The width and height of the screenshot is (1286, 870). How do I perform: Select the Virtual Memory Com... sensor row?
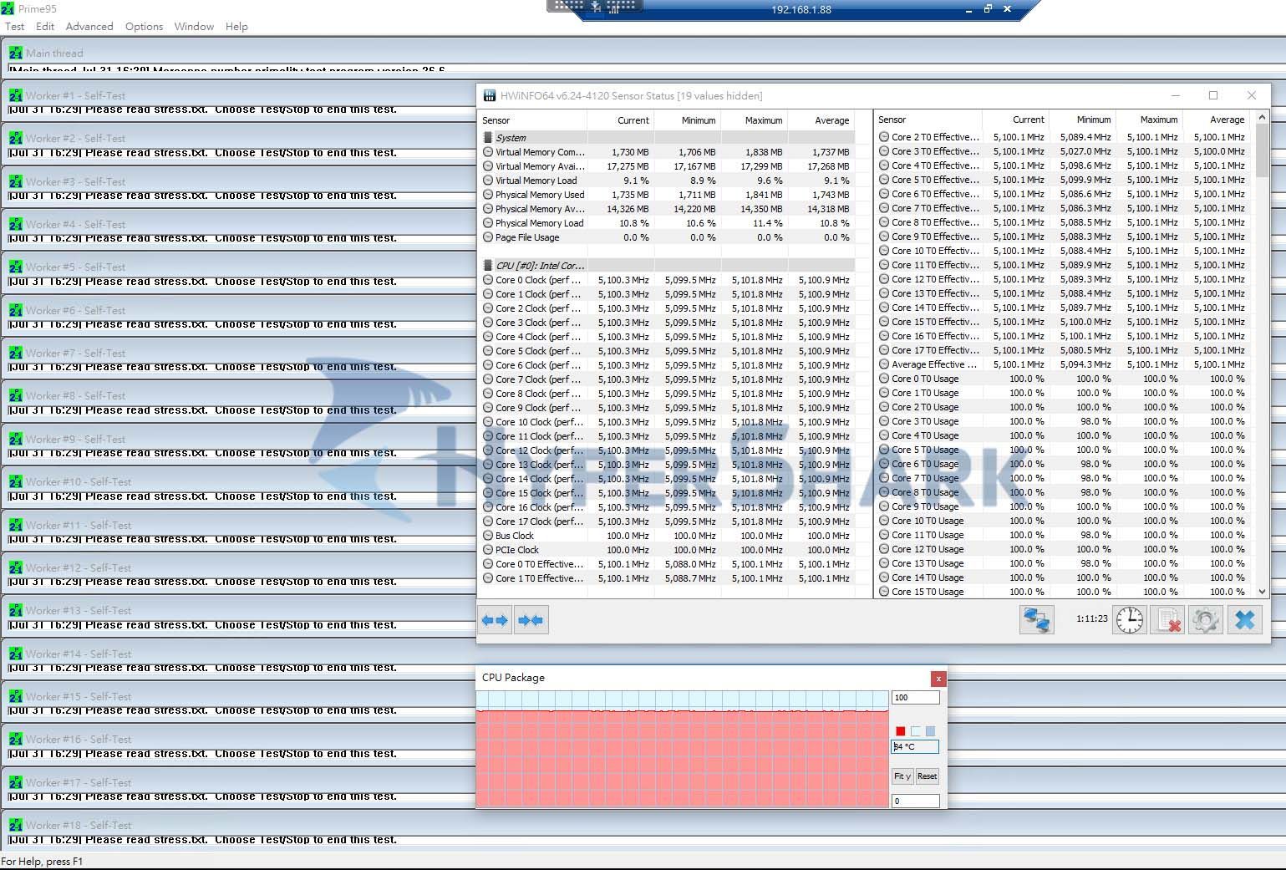point(666,152)
